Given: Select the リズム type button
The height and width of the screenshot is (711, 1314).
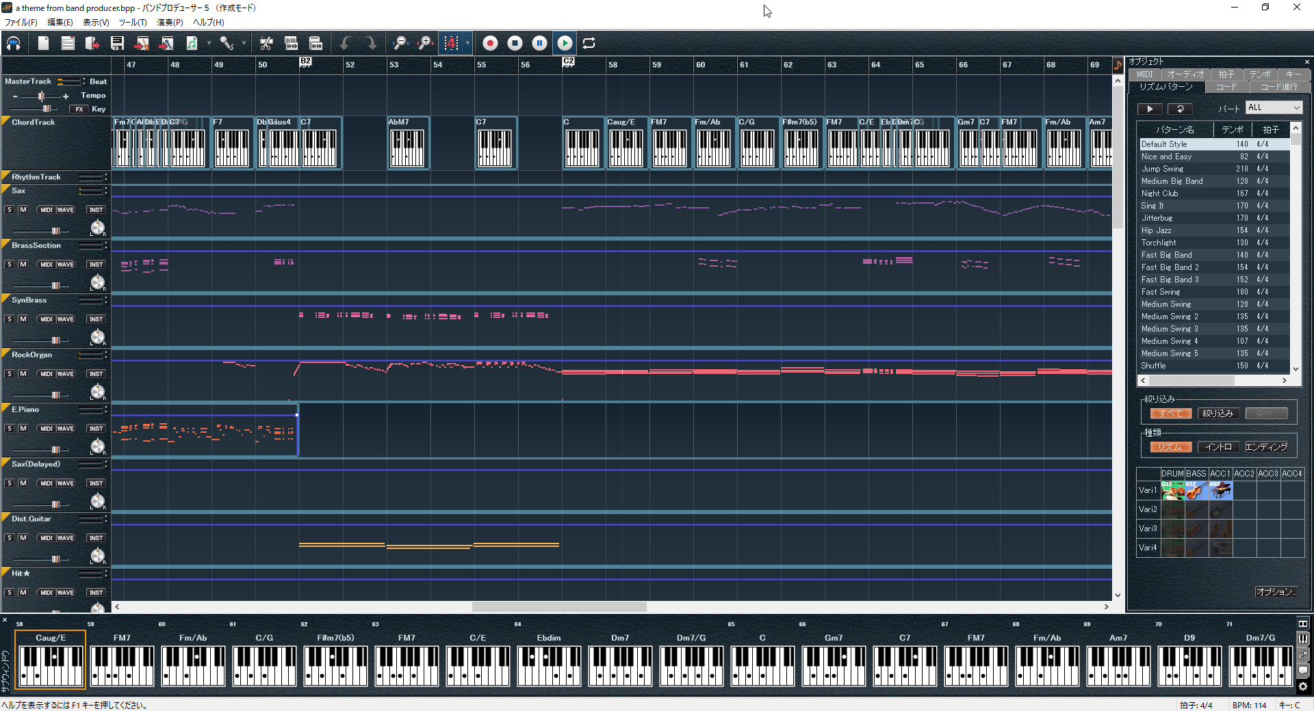Looking at the screenshot, I should pos(1171,447).
